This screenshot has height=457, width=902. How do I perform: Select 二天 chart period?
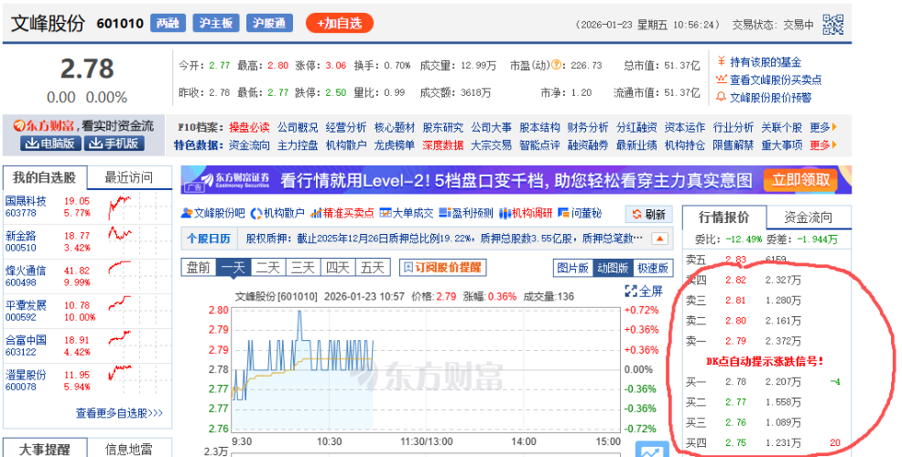(268, 268)
